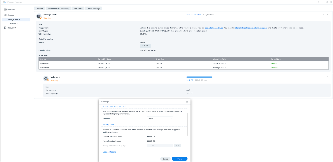Close the Settings dialog with the X
The height and width of the screenshot is (162, 333).
coord(187,102)
